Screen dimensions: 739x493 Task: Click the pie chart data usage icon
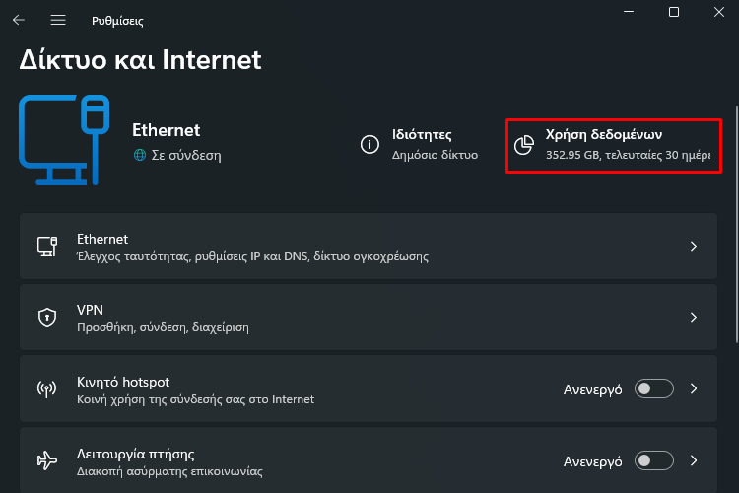(523, 145)
